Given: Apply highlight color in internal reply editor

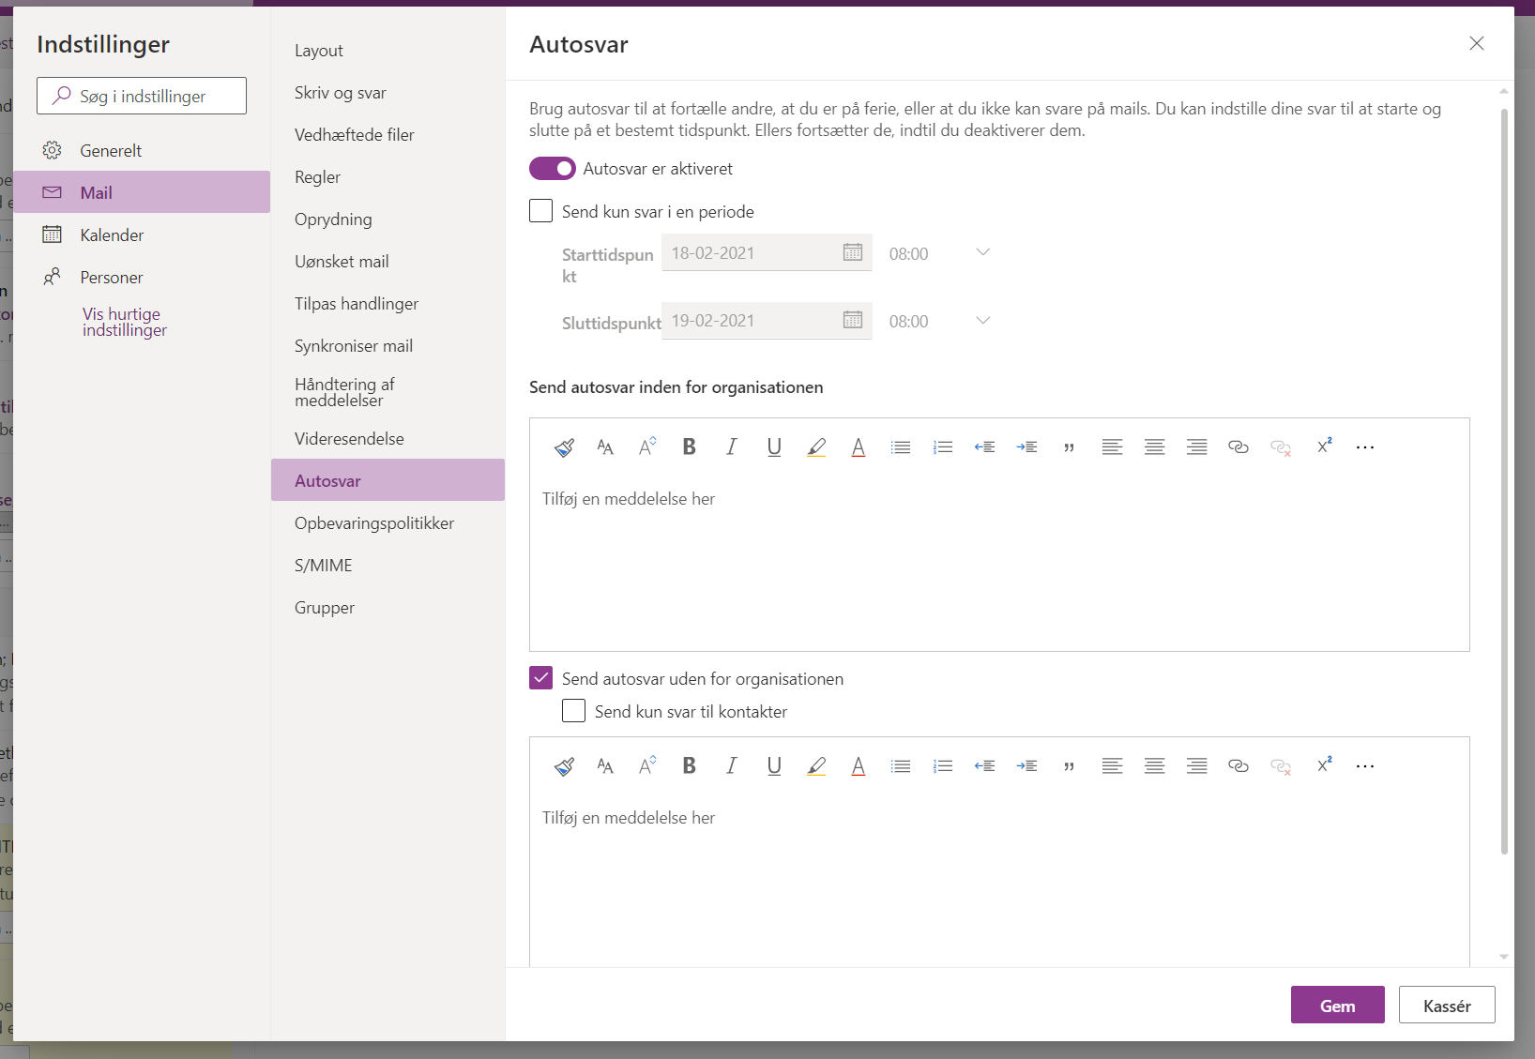Looking at the screenshot, I should point(816,447).
